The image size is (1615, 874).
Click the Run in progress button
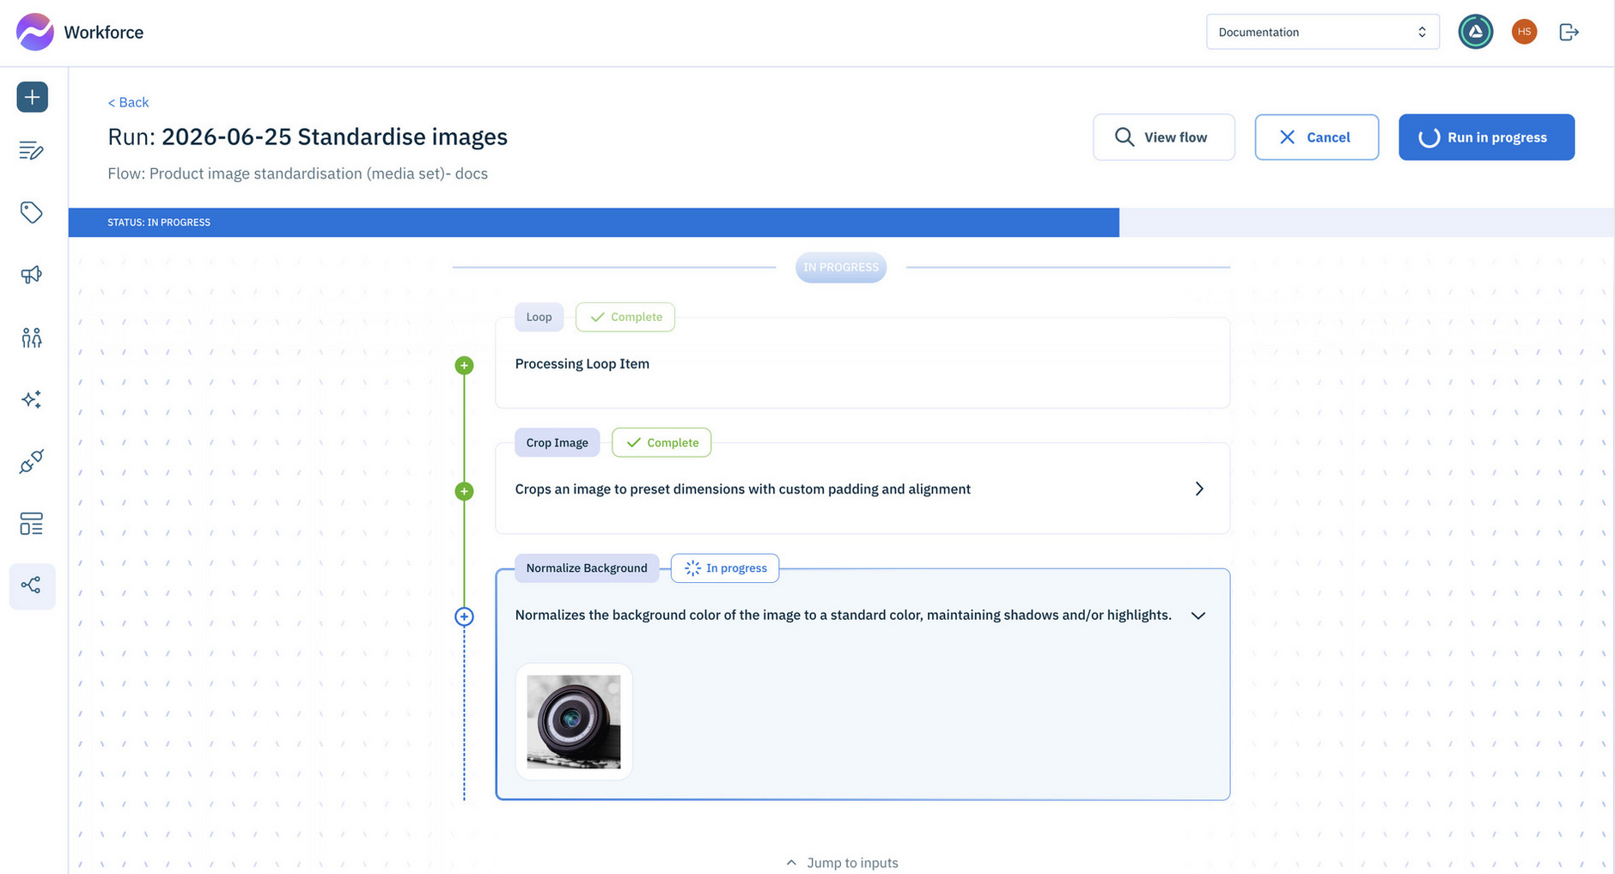1486,137
